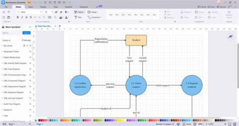The height and width of the screenshot is (126, 239).
Task: Click in the symbol search input field
Action: [12, 33]
